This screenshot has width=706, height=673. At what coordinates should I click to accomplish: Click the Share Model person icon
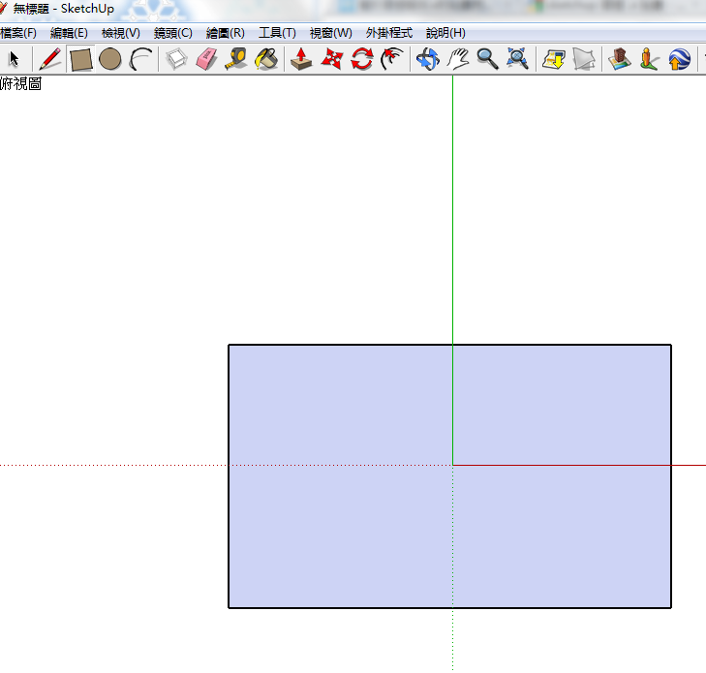tap(649, 59)
